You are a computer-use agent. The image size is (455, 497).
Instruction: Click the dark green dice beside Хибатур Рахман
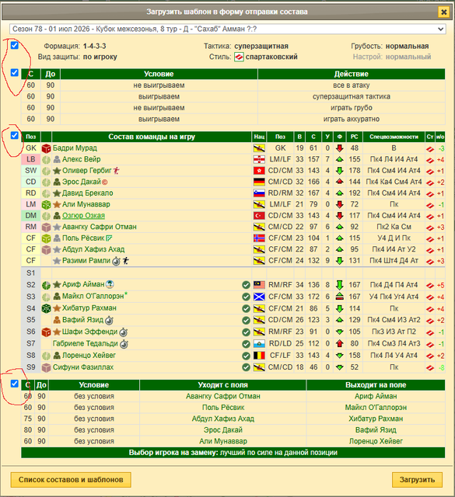click(47, 308)
